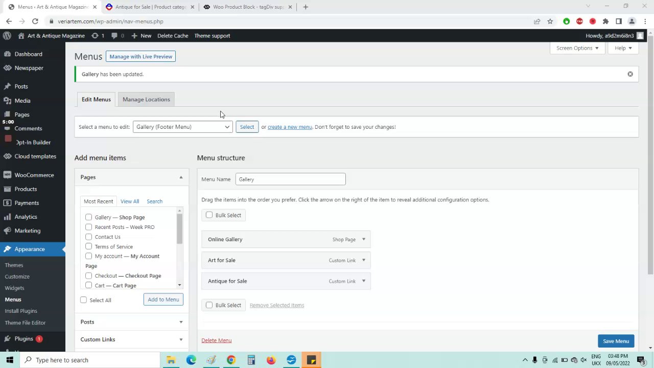Screen dimensions: 654x368
Task: Click the Marketing megaphone icon
Action: (x=7, y=231)
